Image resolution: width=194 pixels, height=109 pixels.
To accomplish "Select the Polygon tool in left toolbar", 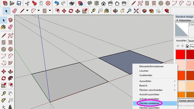I will pyautogui.click(x=10, y=49).
